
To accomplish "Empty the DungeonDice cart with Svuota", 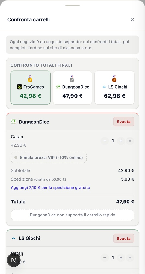I will click(124, 122).
